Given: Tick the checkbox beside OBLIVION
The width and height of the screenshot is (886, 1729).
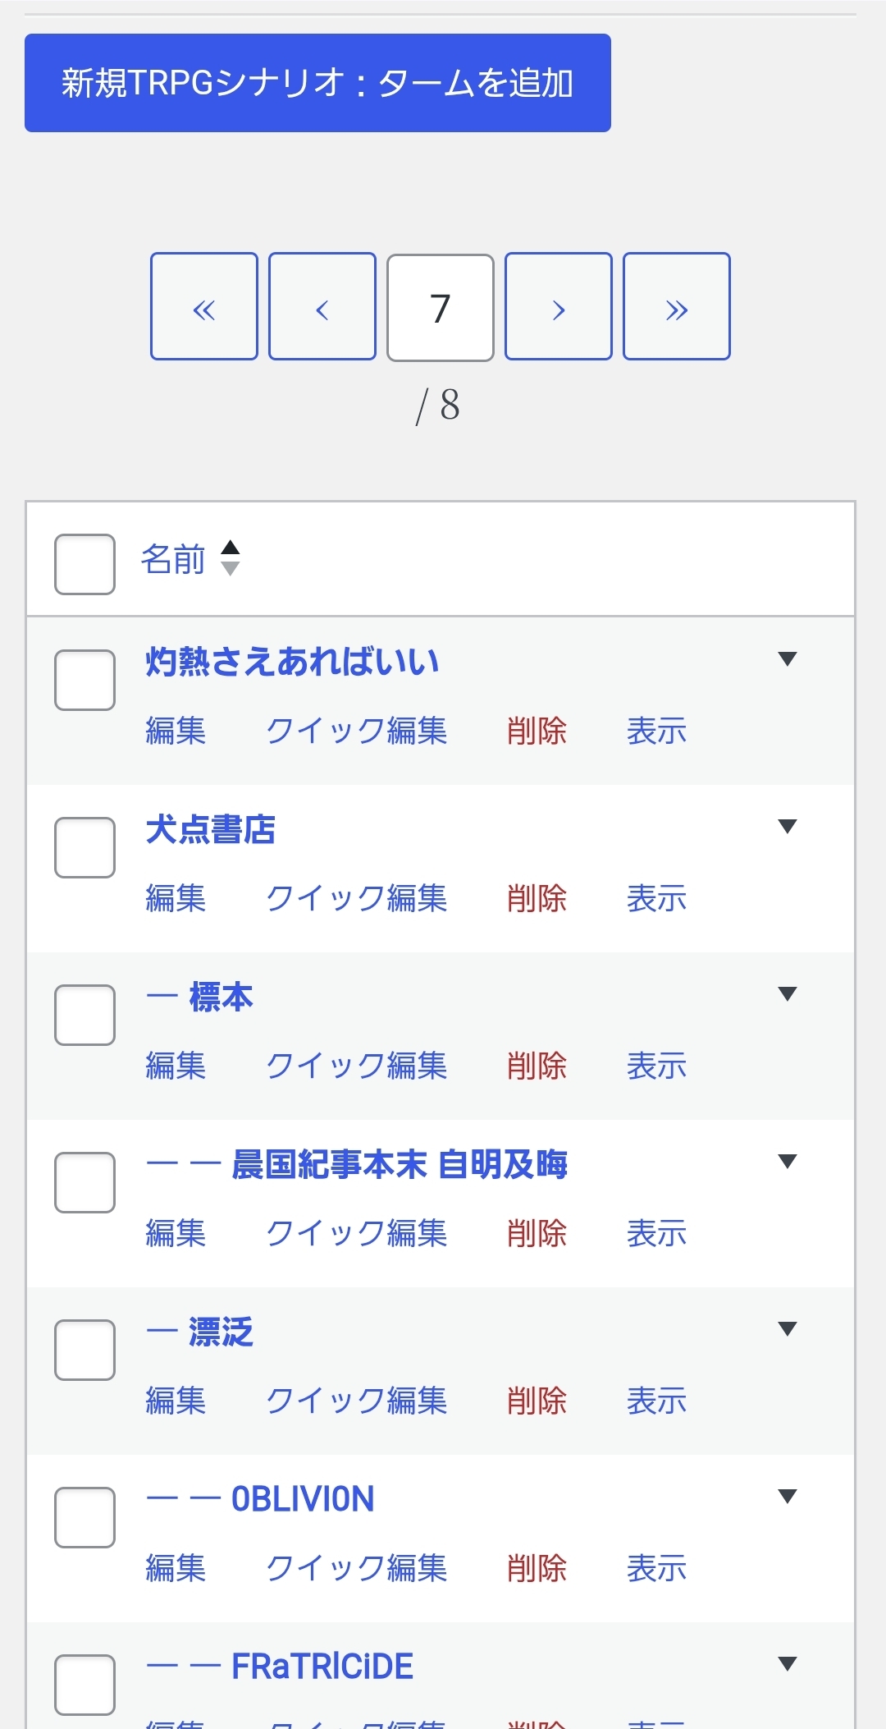Looking at the screenshot, I should point(84,1517).
